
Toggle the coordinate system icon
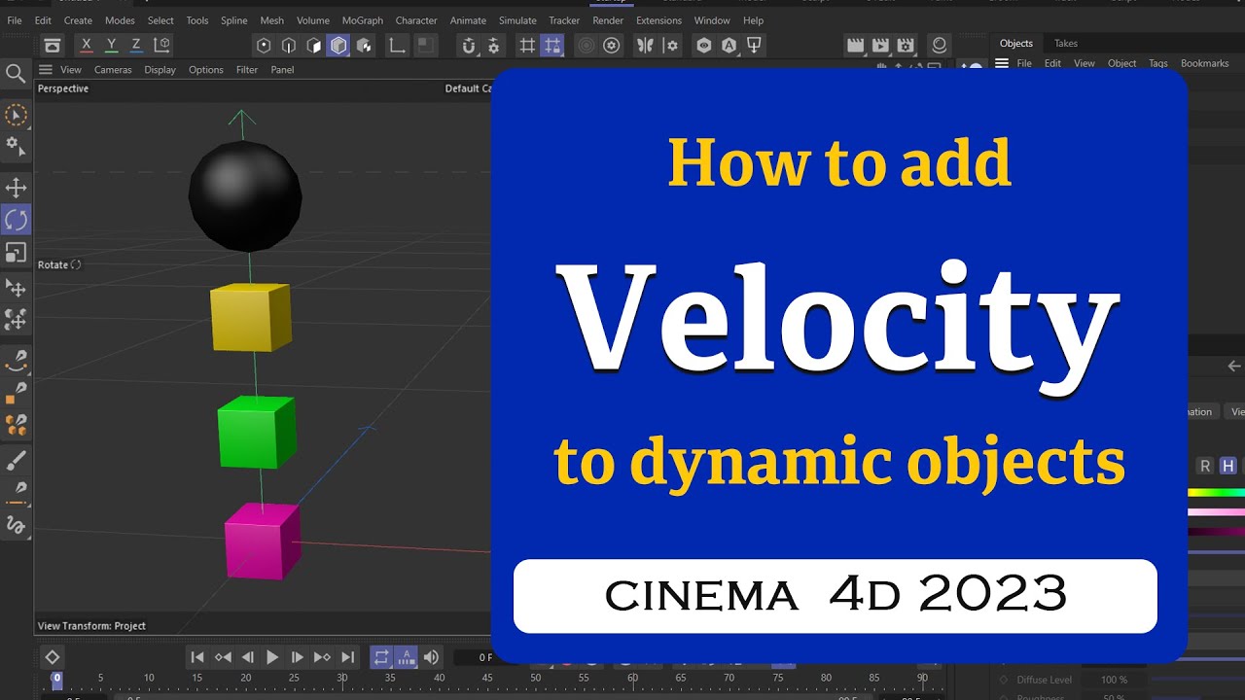pyautogui.click(x=162, y=45)
